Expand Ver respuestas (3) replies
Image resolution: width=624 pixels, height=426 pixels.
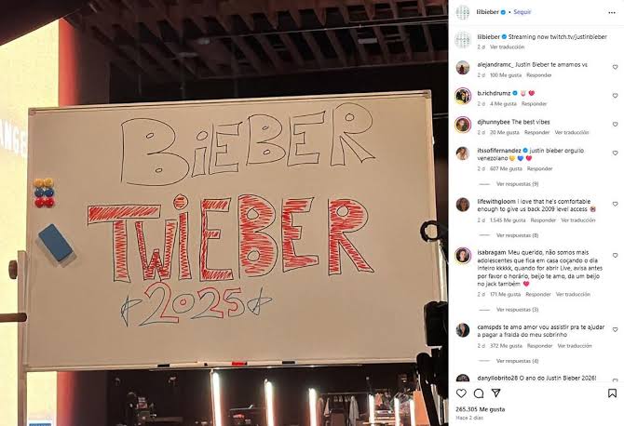517,310
